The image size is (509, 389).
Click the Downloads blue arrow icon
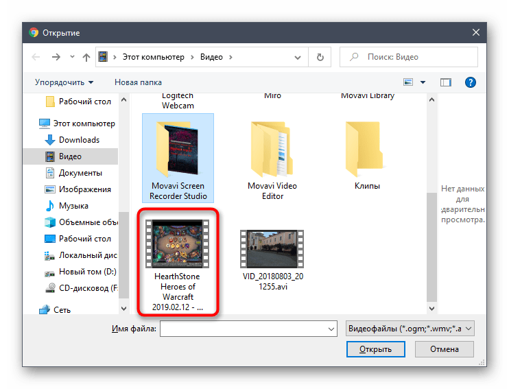tap(49, 140)
